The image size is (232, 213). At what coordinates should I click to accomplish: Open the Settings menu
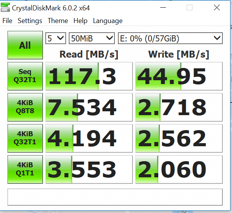point(30,21)
